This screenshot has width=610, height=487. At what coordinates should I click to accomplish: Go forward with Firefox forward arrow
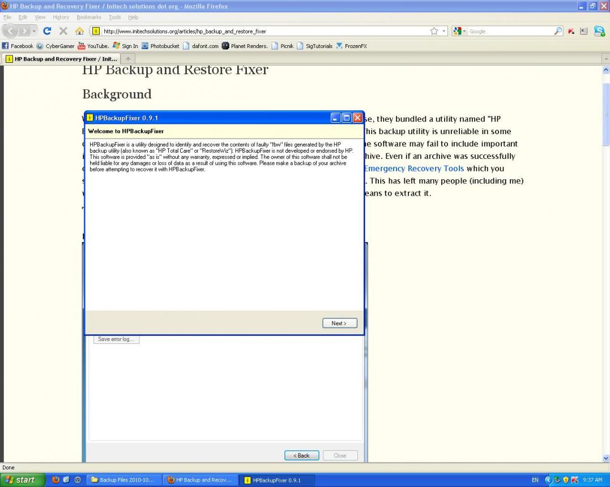(24, 31)
